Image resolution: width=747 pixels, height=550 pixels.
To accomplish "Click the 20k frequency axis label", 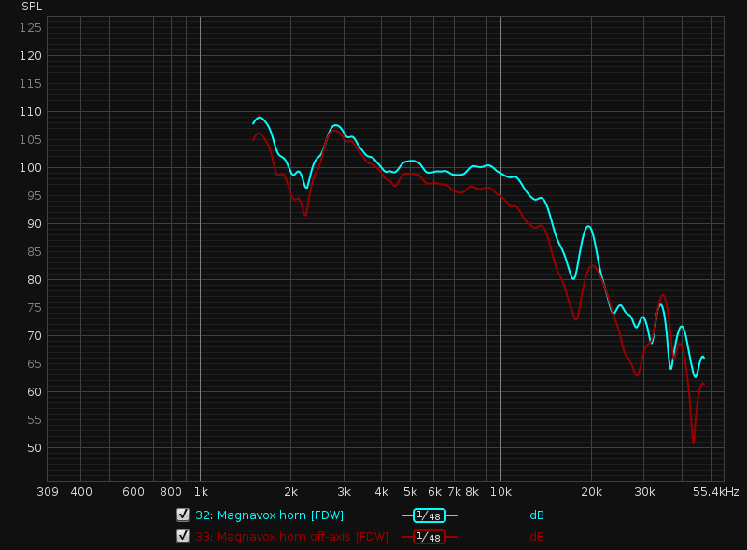I will tap(591, 492).
